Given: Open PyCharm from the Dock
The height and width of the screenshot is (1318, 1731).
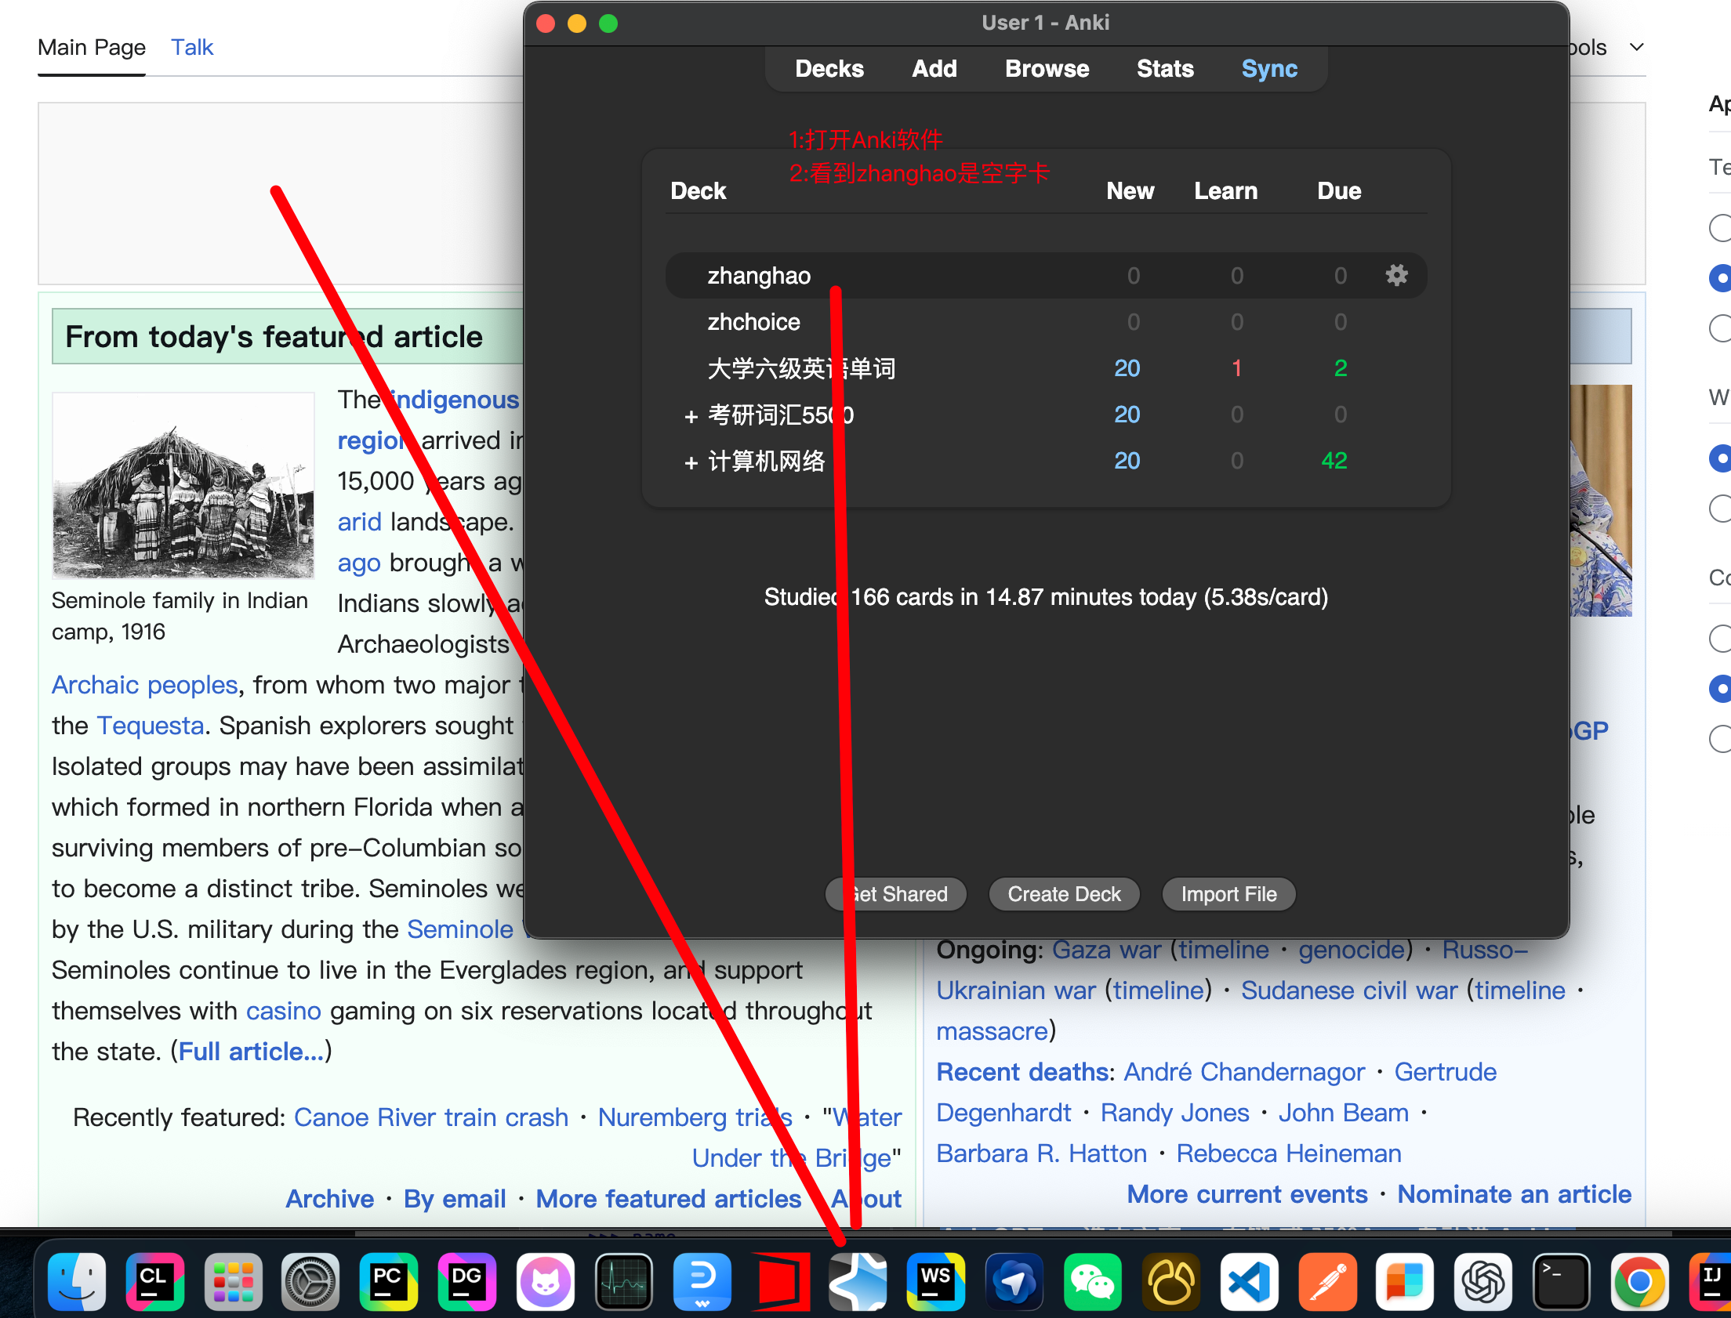Looking at the screenshot, I should pos(387,1282).
